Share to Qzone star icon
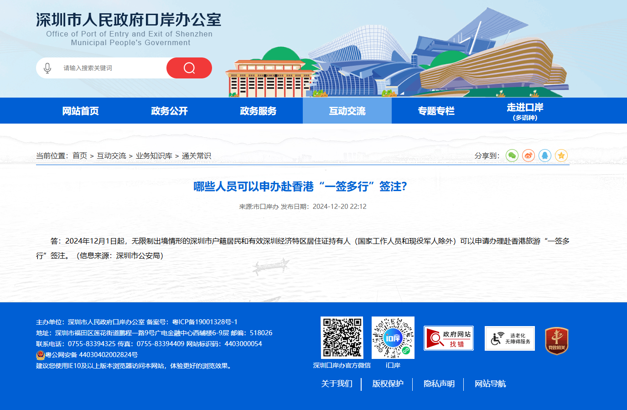 click(x=561, y=156)
